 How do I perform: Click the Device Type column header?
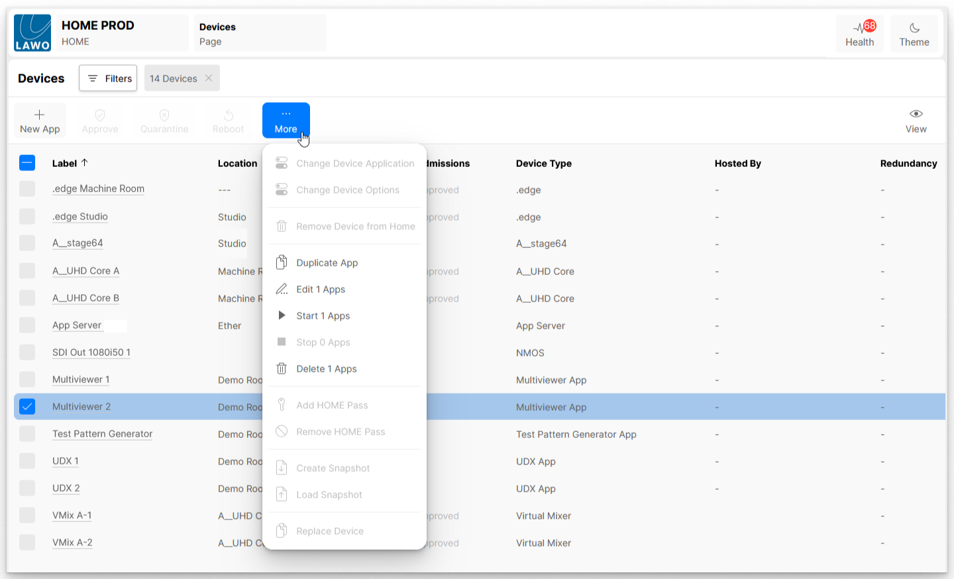click(x=543, y=164)
